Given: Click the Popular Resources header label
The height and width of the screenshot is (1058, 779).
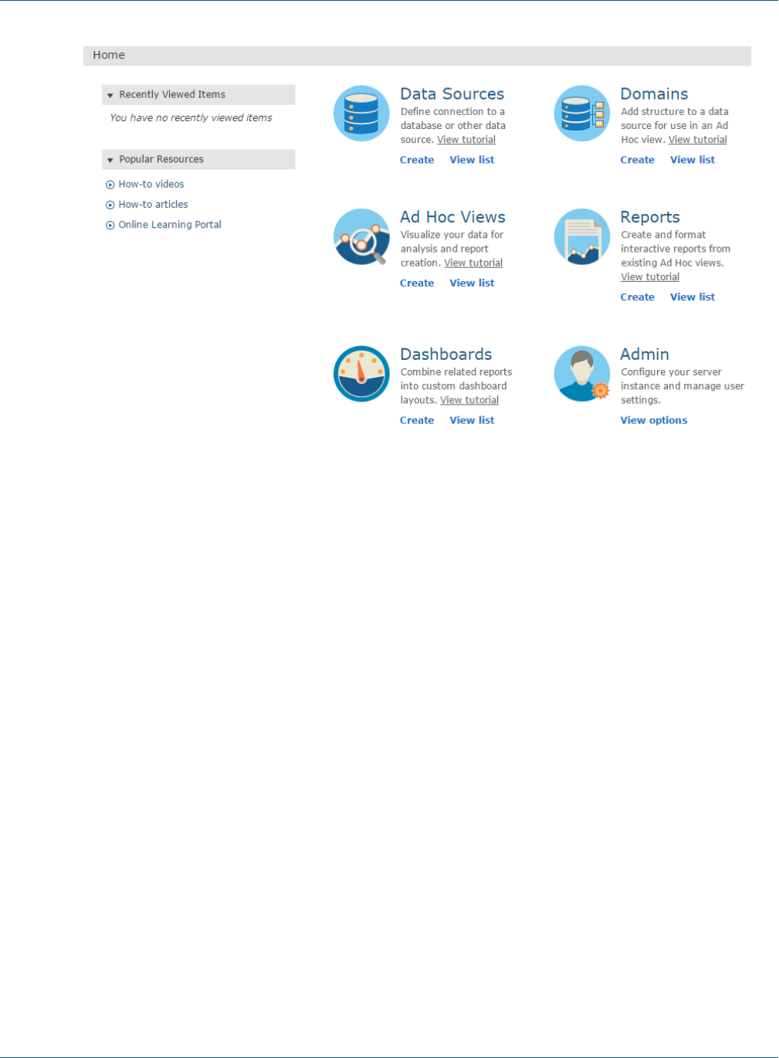Looking at the screenshot, I should (161, 159).
